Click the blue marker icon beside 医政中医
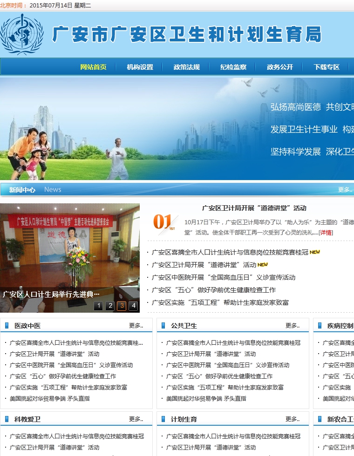Image resolution: width=354 pixels, height=456 pixels. [7, 325]
